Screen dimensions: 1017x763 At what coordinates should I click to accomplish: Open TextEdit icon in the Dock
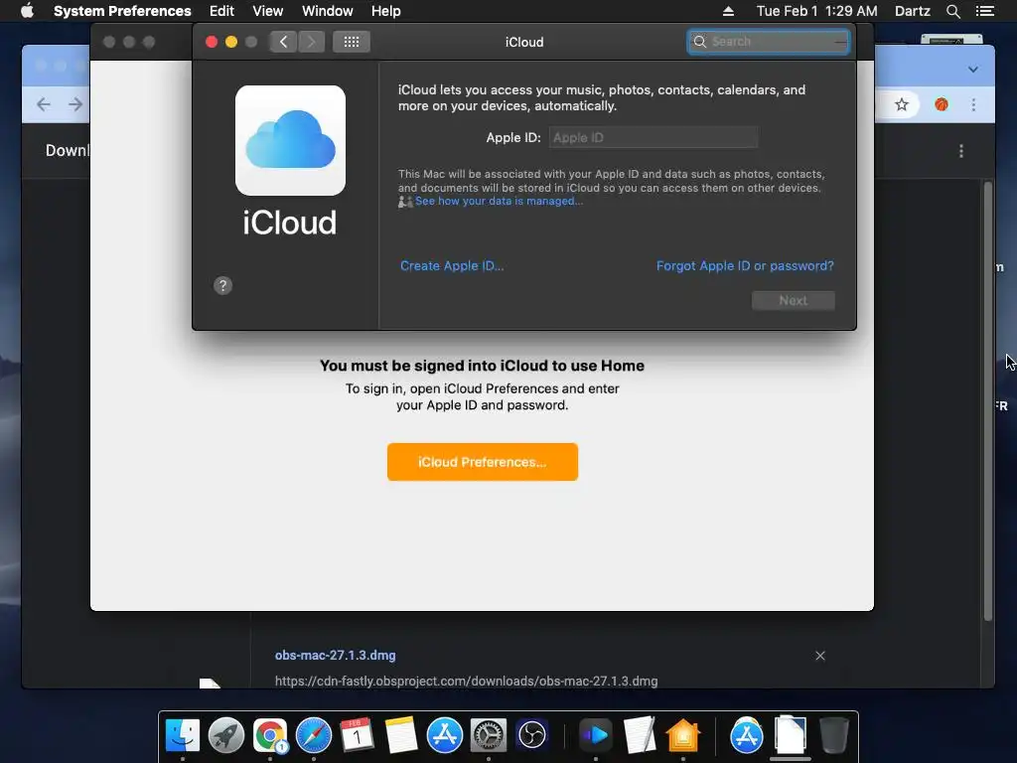[x=640, y=735]
